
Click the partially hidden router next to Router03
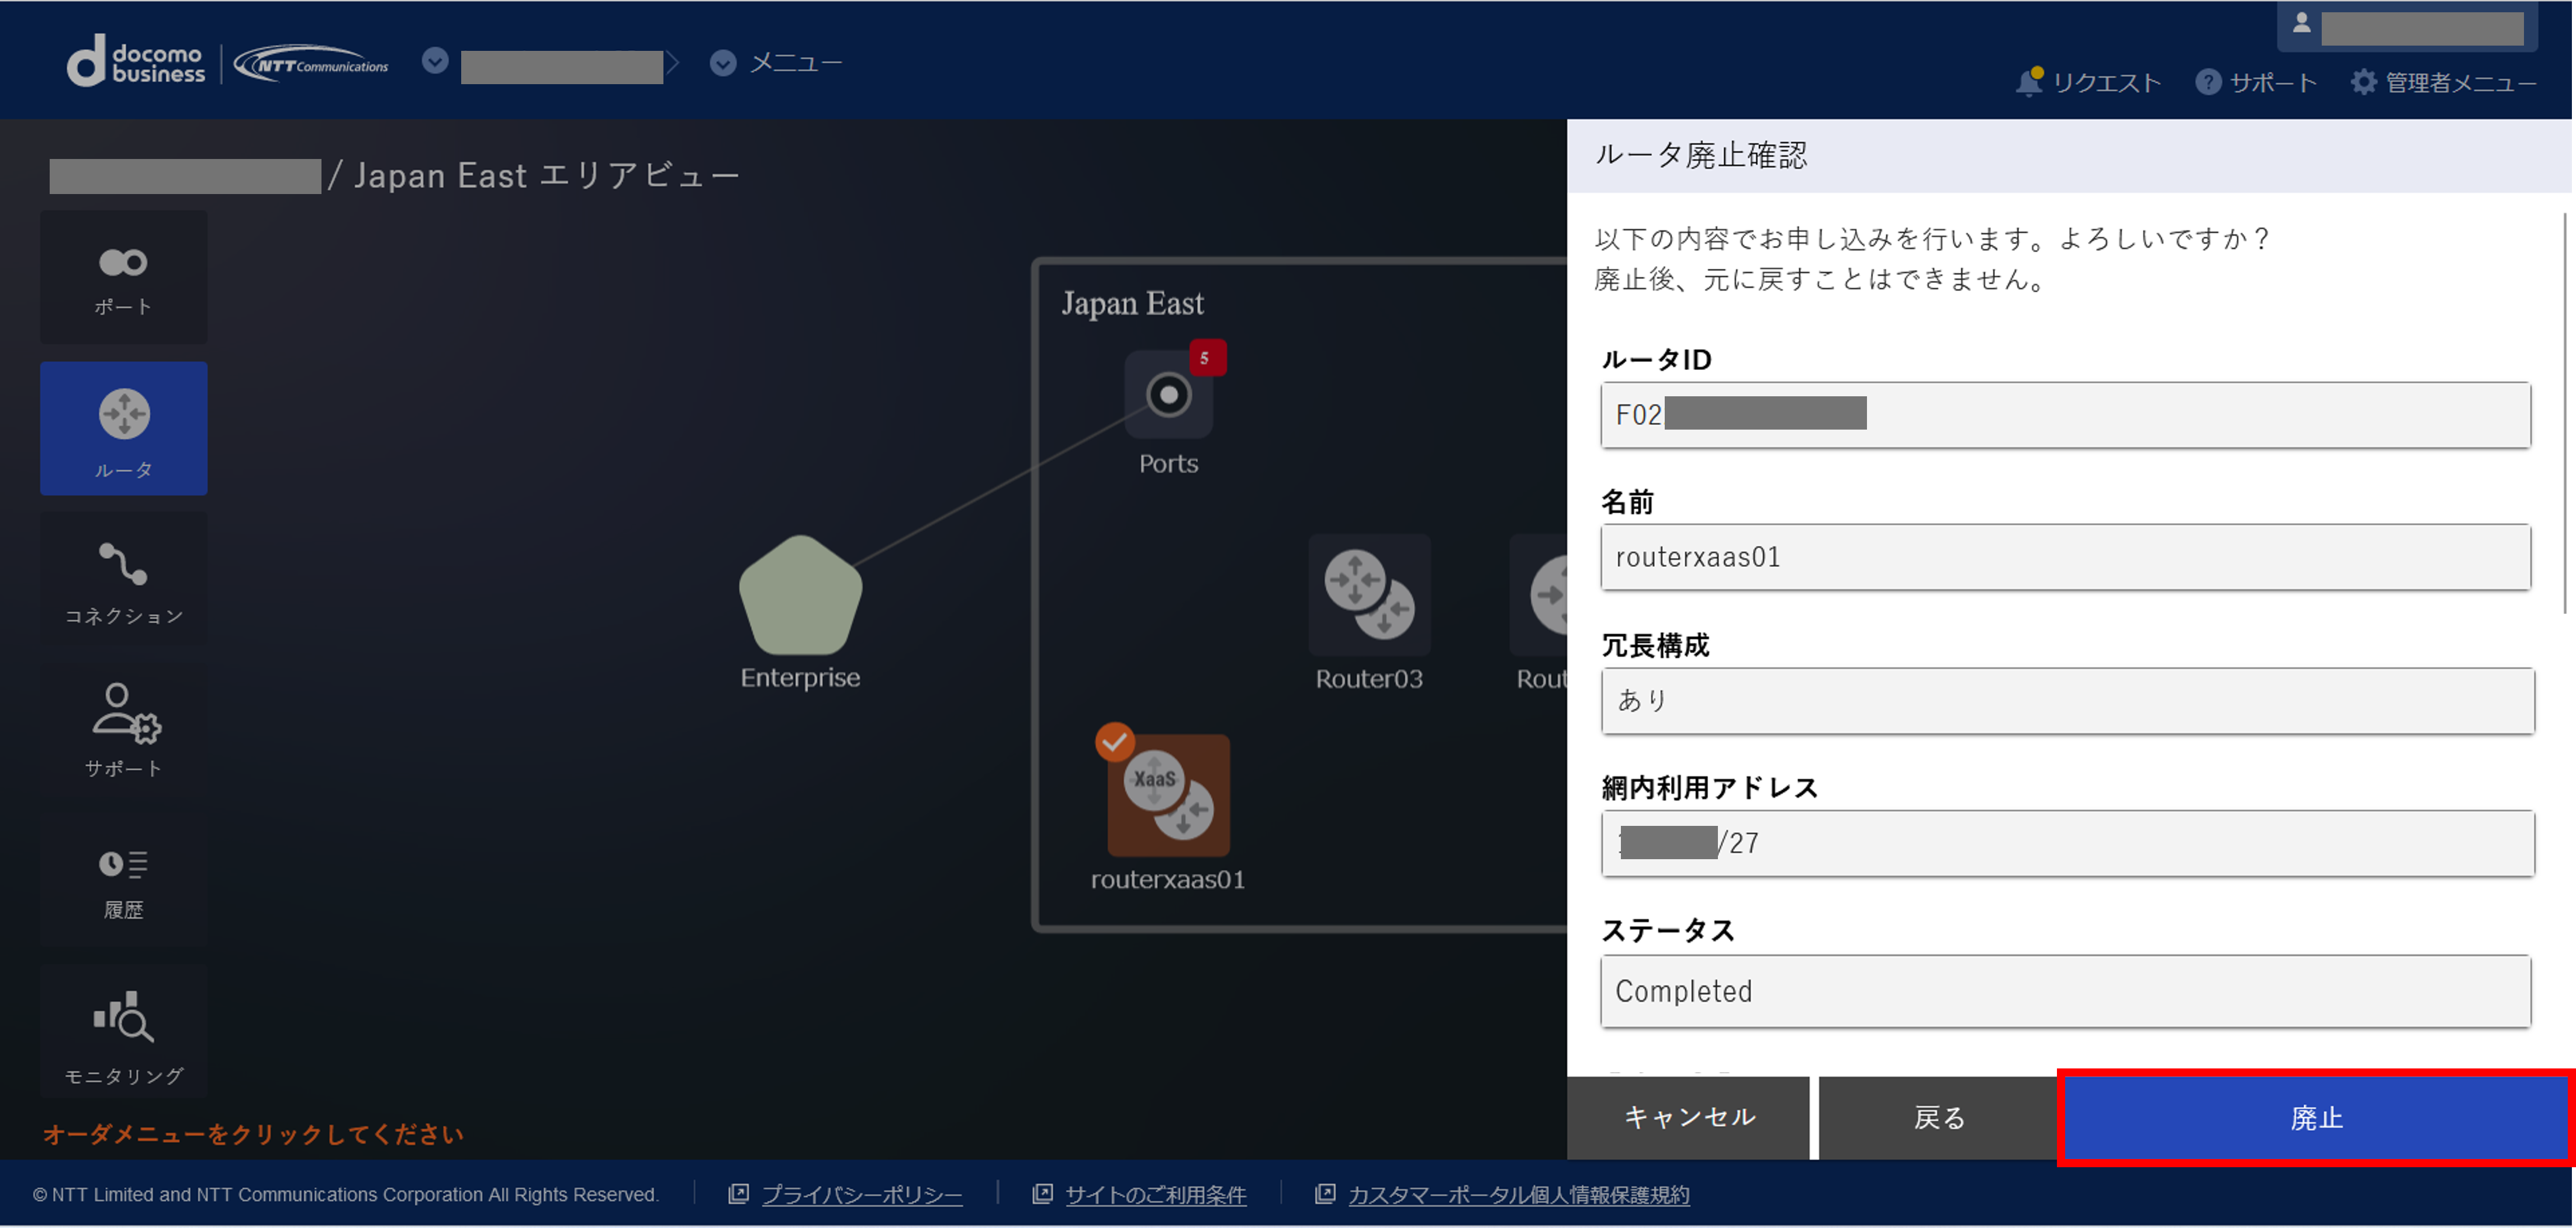(1540, 595)
